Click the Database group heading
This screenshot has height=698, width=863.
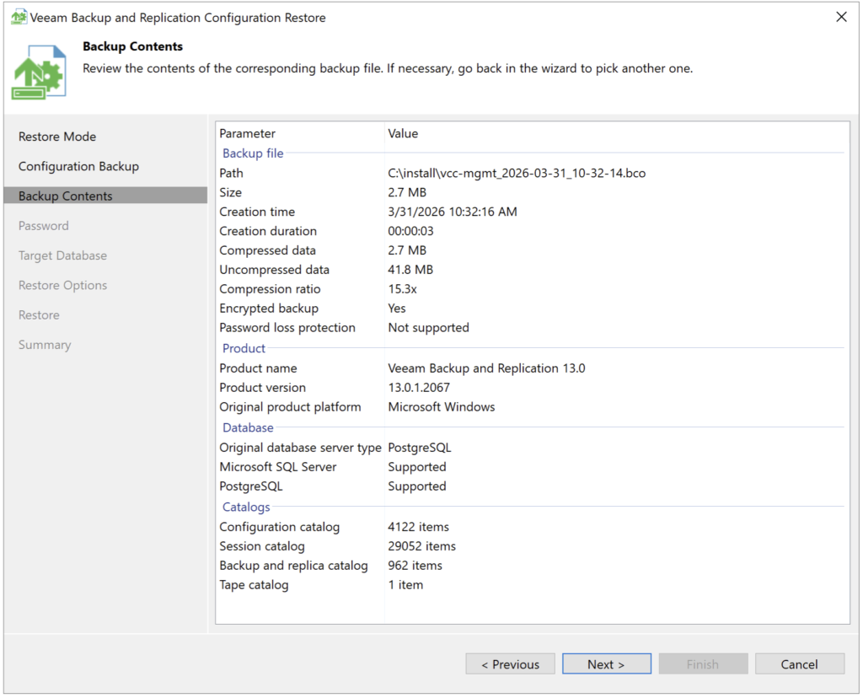coord(248,427)
